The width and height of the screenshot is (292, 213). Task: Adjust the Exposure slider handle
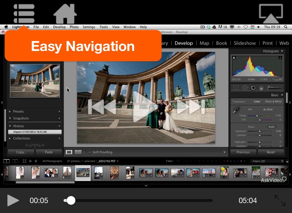[x=259, y=131]
